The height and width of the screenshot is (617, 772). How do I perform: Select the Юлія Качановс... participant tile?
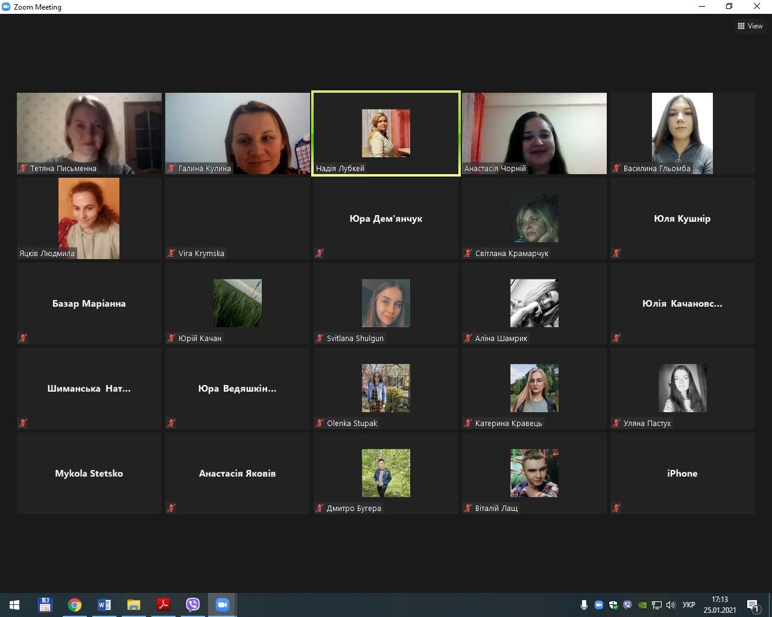pyautogui.click(x=683, y=303)
